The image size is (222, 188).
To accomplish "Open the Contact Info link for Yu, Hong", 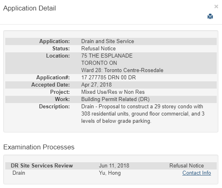I will pos(197,173).
